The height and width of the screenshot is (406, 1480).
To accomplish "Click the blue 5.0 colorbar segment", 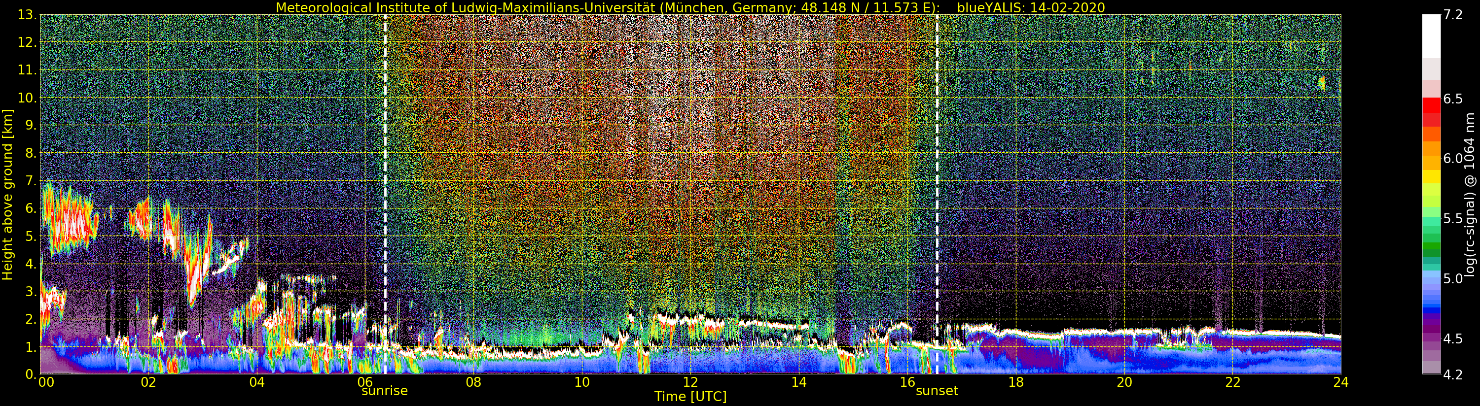I will click(1431, 278).
